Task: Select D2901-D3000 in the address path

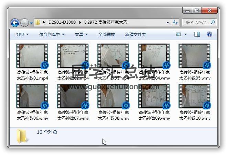Action: [x=62, y=22]
